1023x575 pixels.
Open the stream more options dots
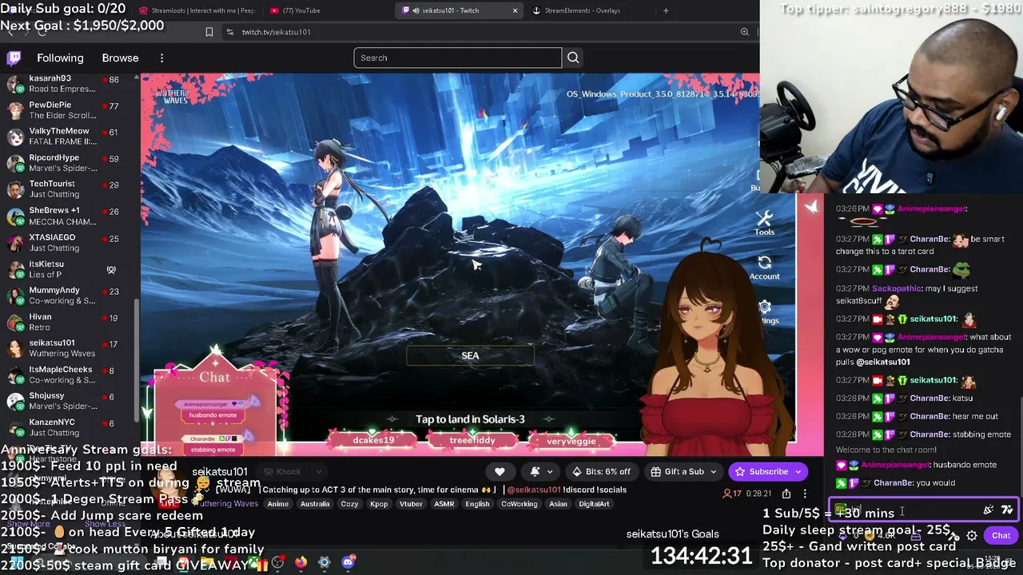tap(805, 494)
